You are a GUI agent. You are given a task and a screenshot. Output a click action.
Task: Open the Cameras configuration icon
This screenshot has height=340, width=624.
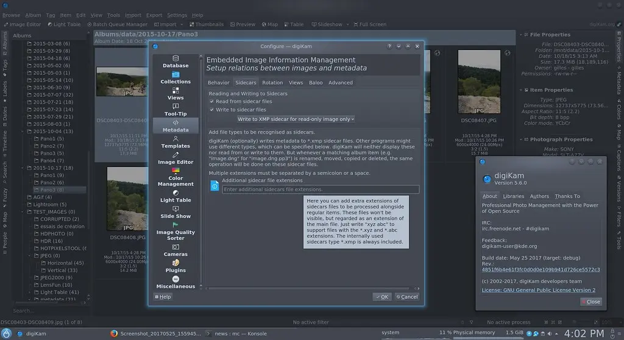pyautogui.click(x=175, y=247)
